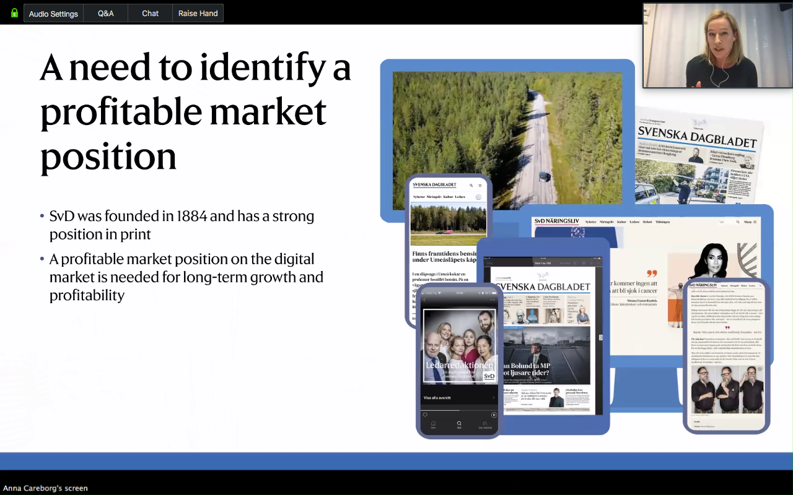Click the "SVENSKA DAGBLADET" logo in the left phone header

[434, 185]
